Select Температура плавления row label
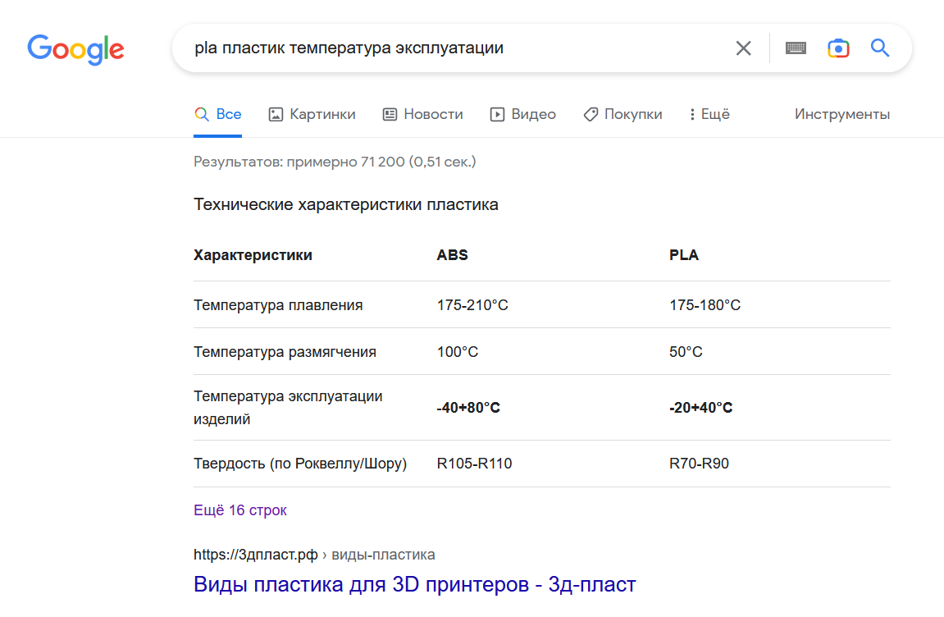Image resolution: width=944 pixels, height=617 pixels. pos(278,305)
